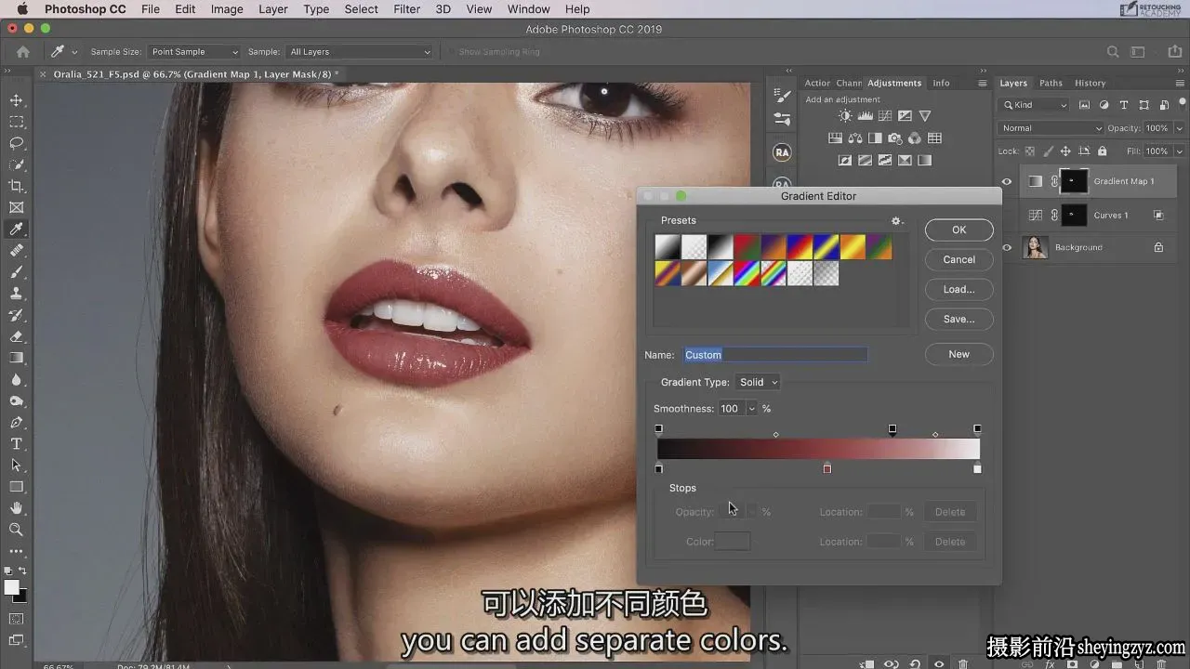
Task: Select the Brush tool
Action: [16, 272]
